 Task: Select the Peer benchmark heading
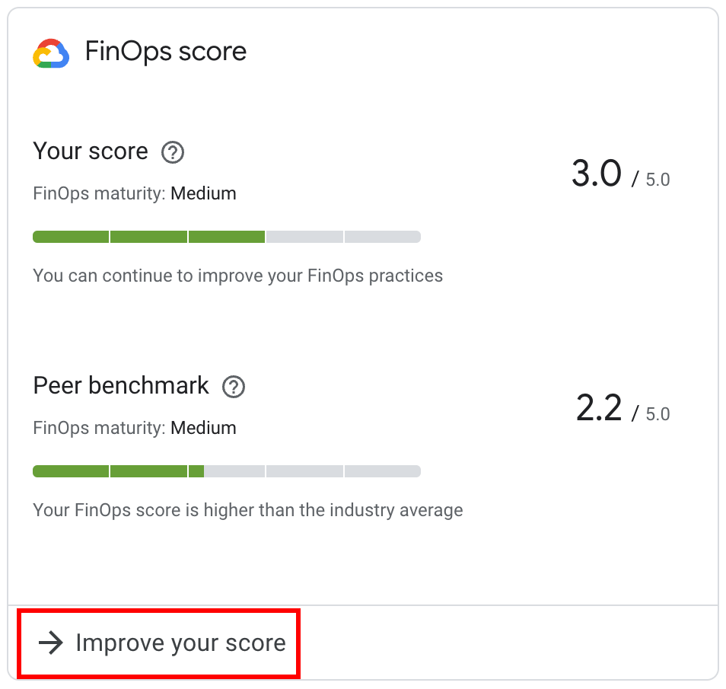click(121, 386)
